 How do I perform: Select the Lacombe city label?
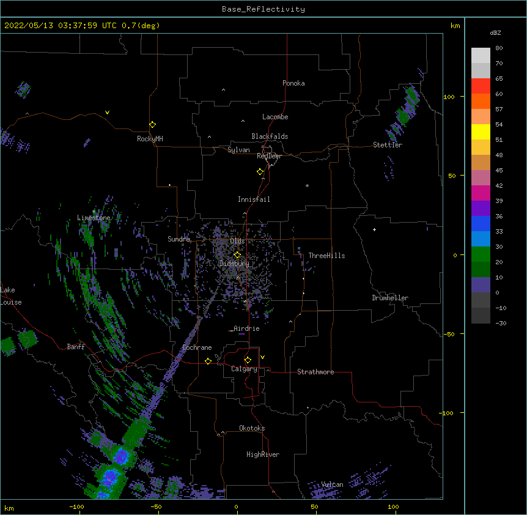[x=275, y=117]
